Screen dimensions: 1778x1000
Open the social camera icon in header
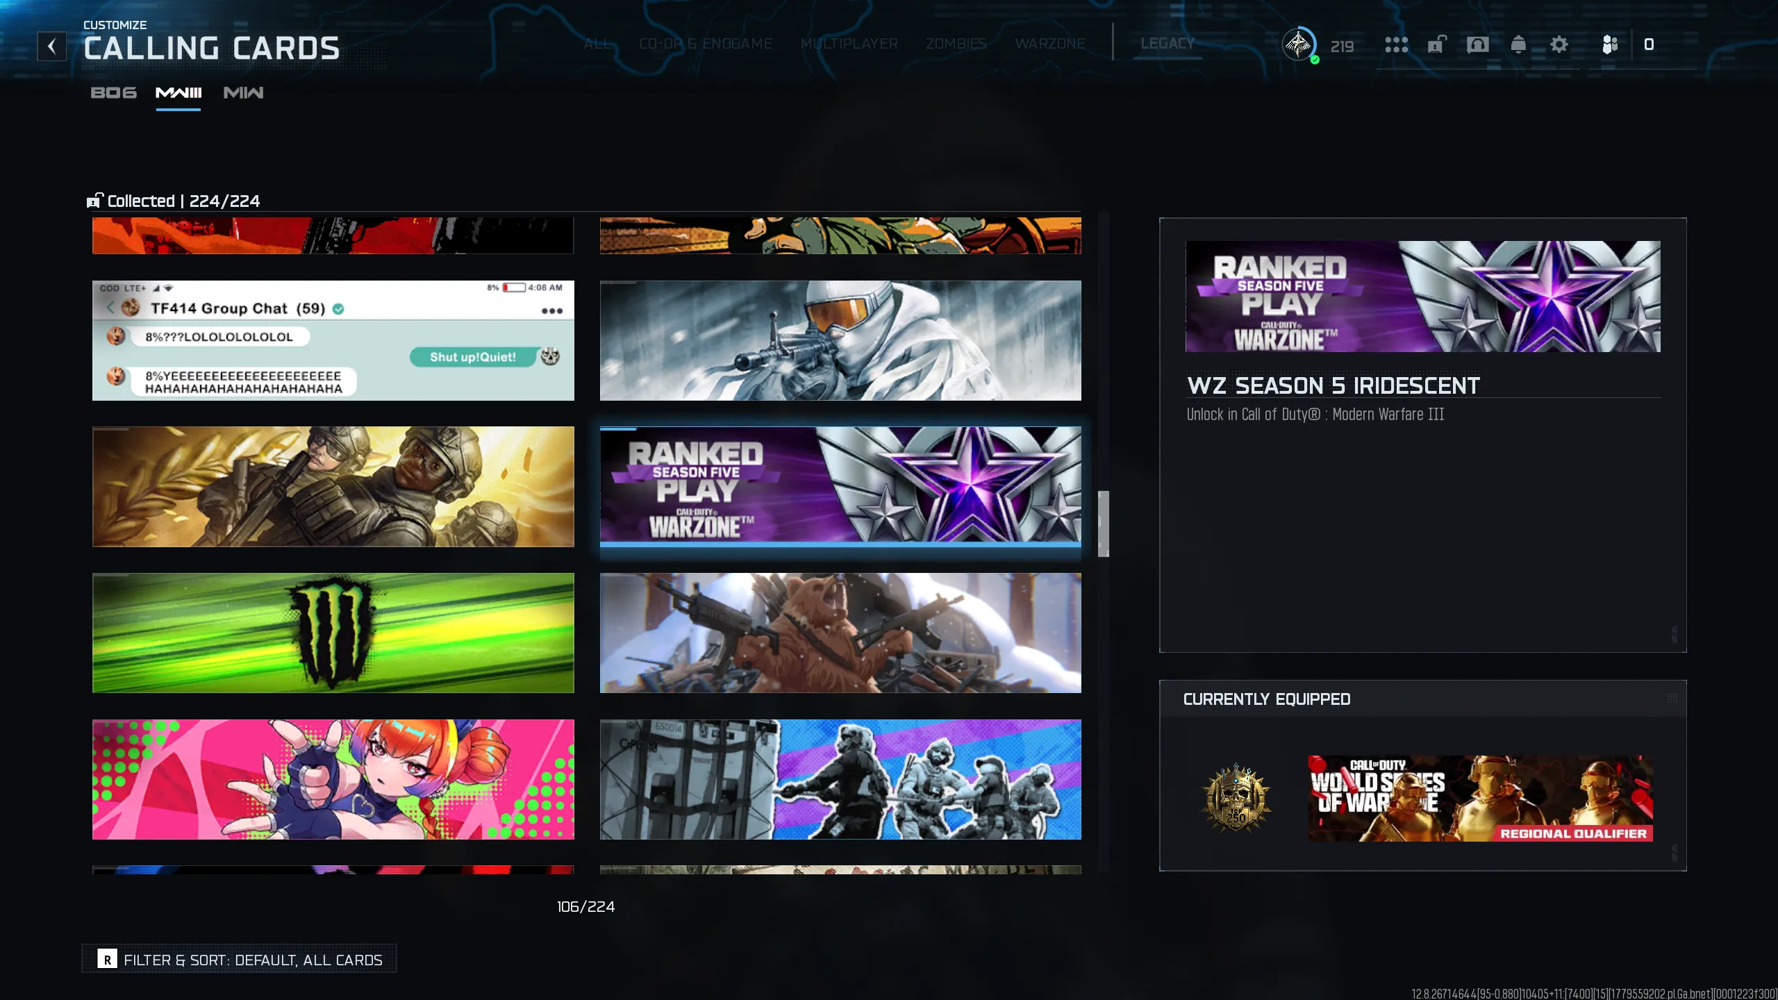pos(1477,45)
